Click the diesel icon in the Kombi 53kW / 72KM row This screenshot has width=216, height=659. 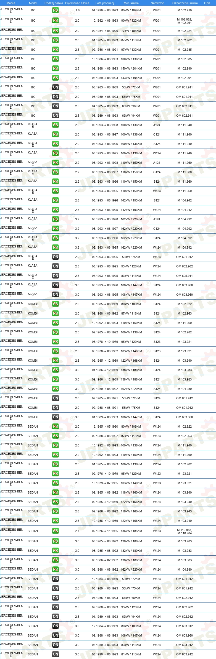56,398
